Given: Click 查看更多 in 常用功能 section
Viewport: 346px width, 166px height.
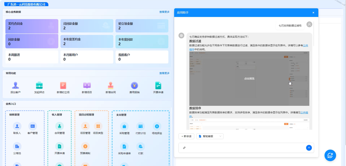Looking at the screenshot, I should pyautogui.click(x=164, y=73).
